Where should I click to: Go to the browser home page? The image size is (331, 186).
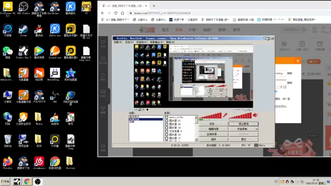click(x=122, y=13)
